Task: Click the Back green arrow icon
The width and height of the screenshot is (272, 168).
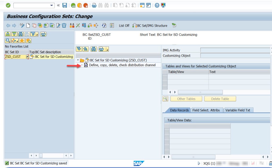Action: click(73, 5)
